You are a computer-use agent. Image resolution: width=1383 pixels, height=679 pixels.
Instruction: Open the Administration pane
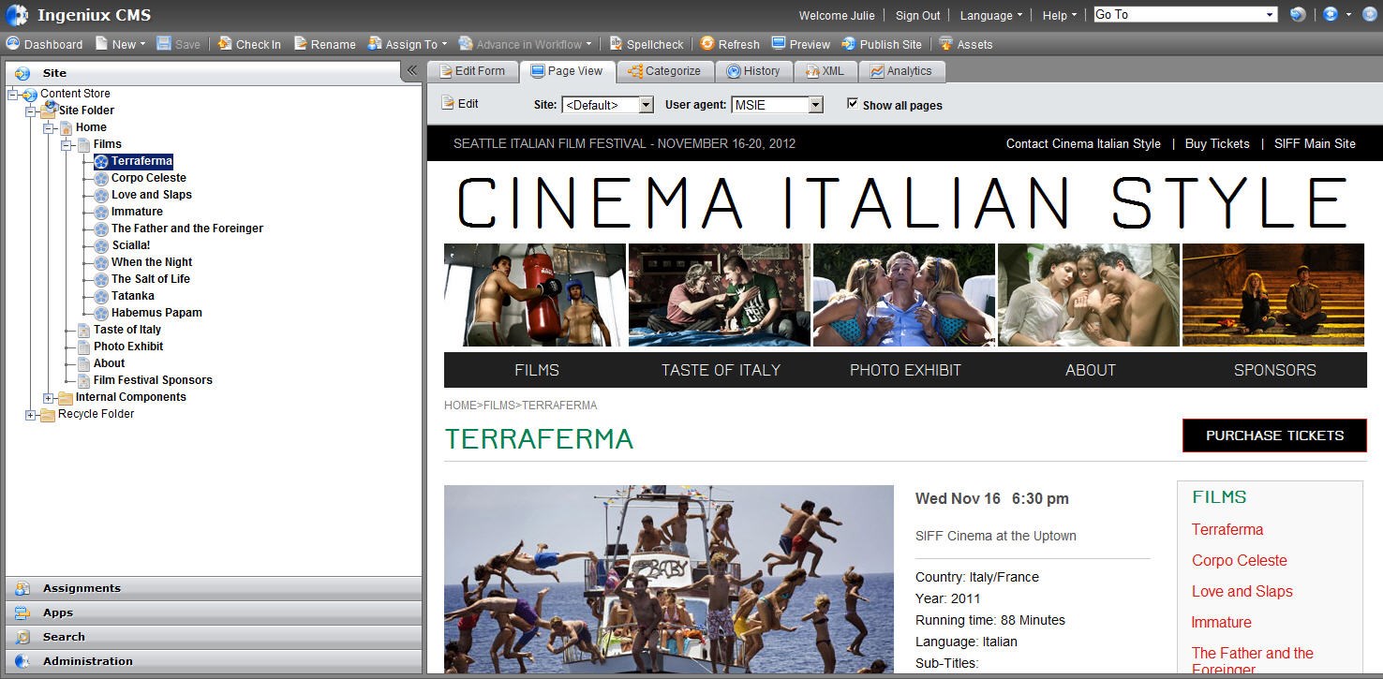pyautogui.click(x=214, y=661)
